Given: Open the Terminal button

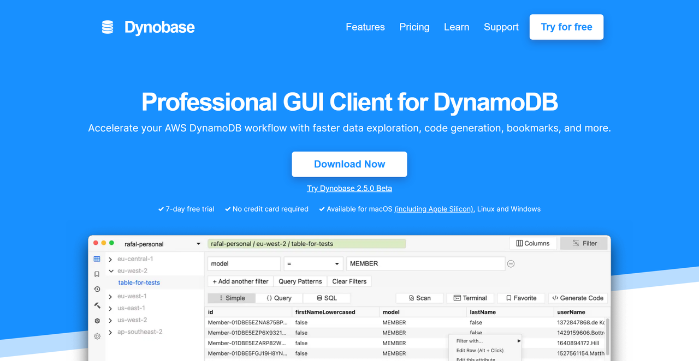Looking at the screenshot, I should pyautogui.click(x=470, y=298).
